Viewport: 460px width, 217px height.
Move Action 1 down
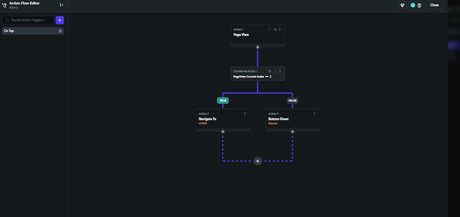click(275, 29)
